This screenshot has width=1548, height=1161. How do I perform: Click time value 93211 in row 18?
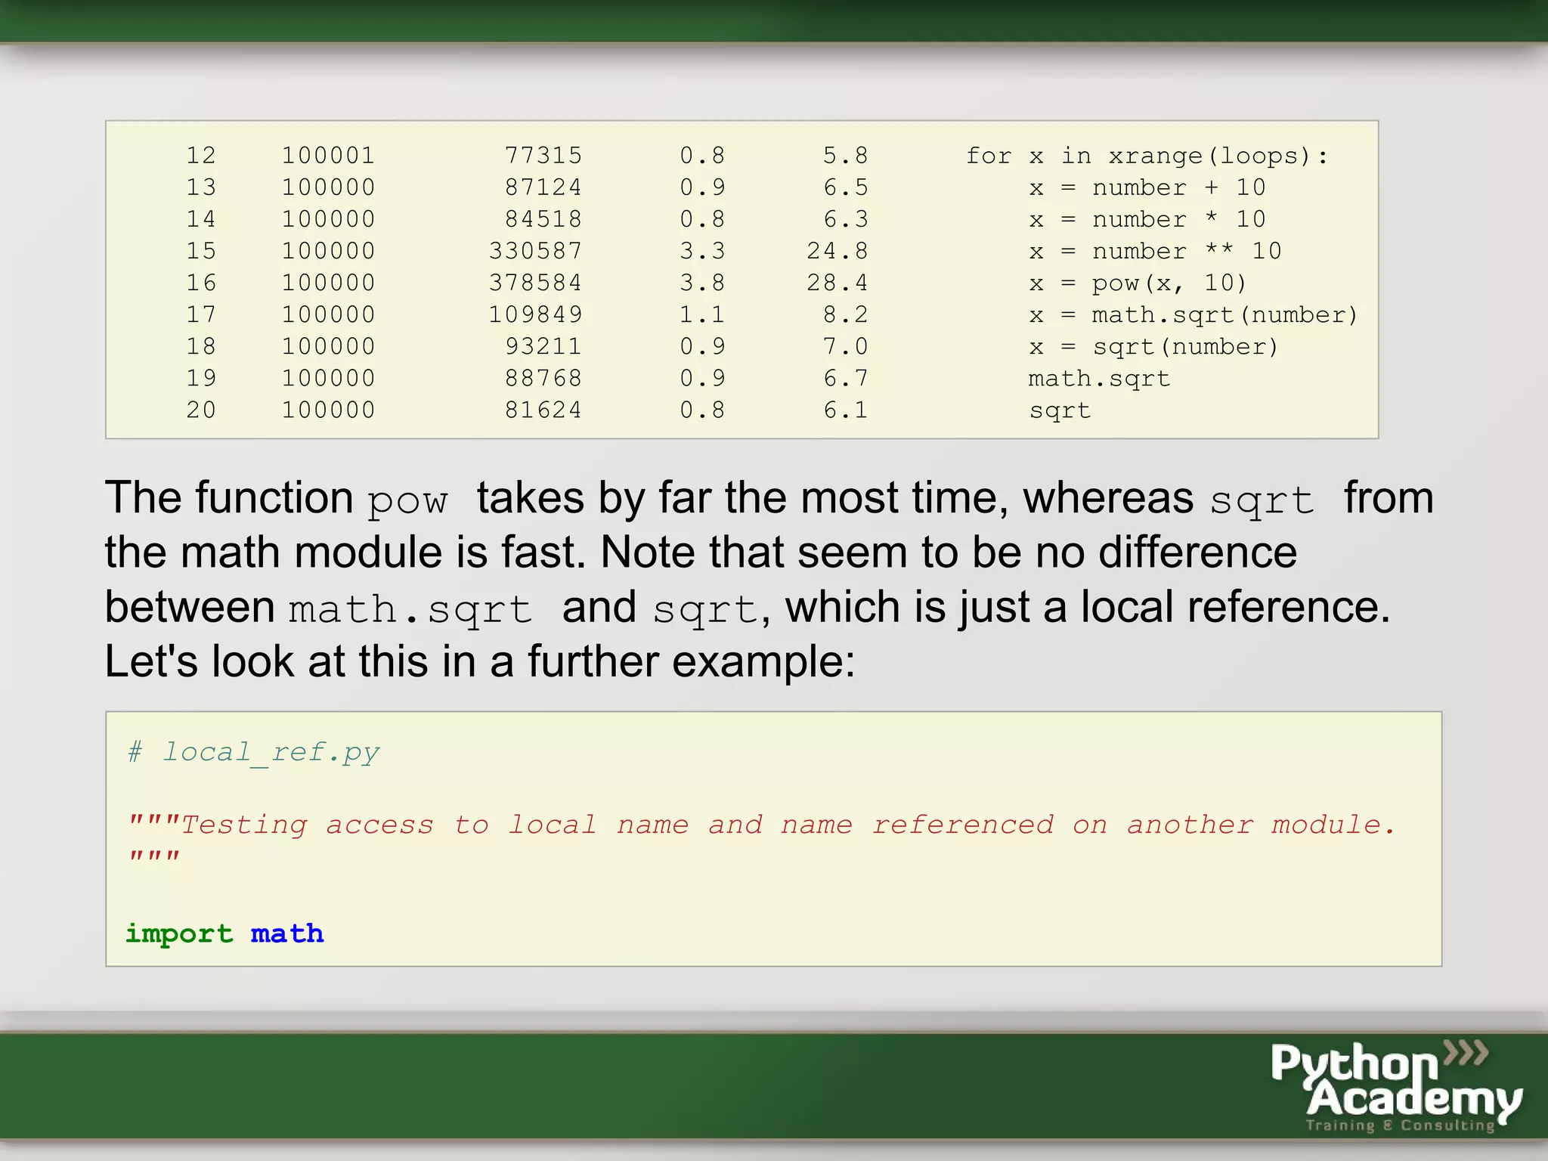point(543,346)
